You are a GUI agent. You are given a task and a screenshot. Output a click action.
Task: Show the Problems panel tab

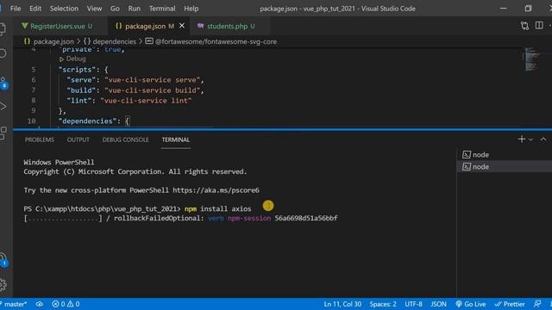[40, 139]
